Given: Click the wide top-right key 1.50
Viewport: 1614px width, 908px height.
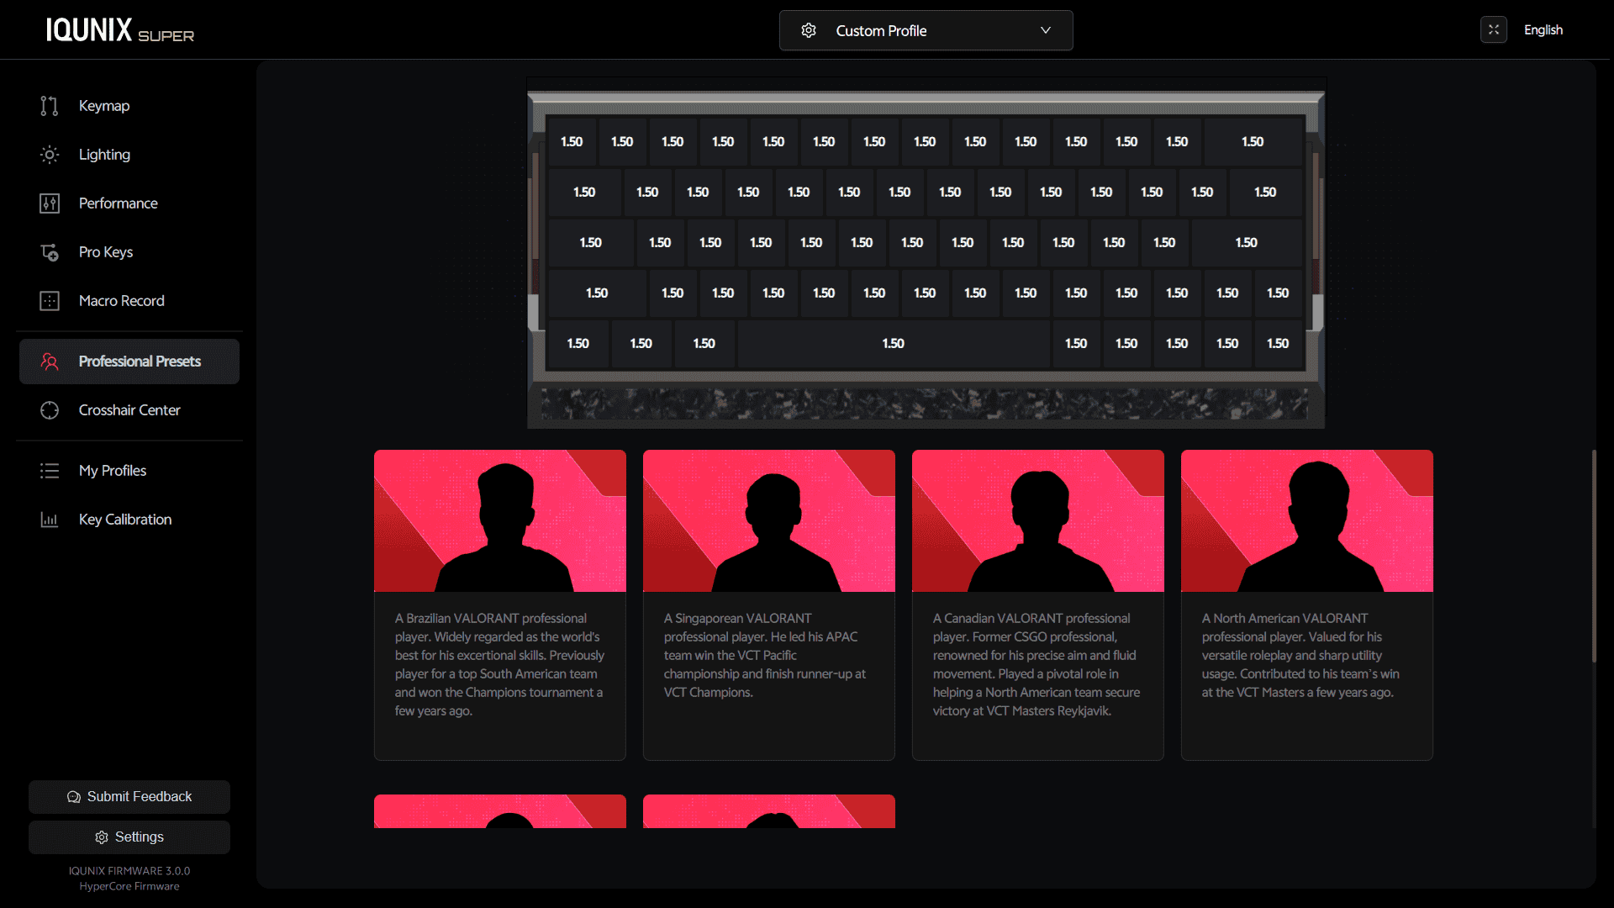Looking at the screenshot, I should [x=1253, y=142].
